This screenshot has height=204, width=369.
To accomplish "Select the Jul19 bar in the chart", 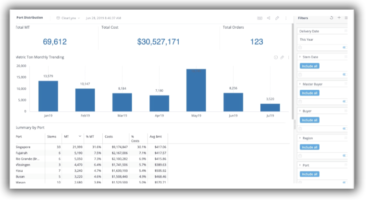I will (x=270, y=108).
